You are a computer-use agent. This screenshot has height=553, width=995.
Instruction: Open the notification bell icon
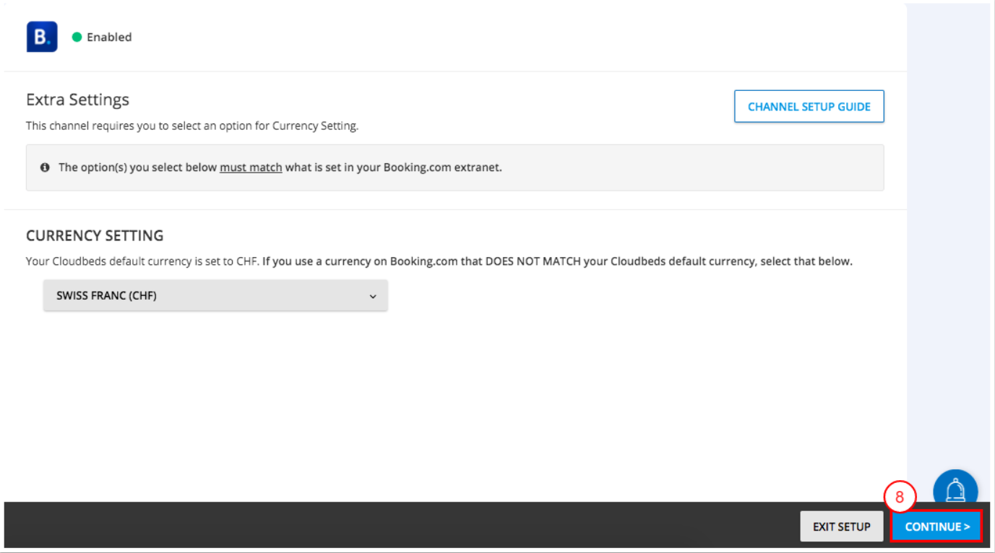[955, 490]
